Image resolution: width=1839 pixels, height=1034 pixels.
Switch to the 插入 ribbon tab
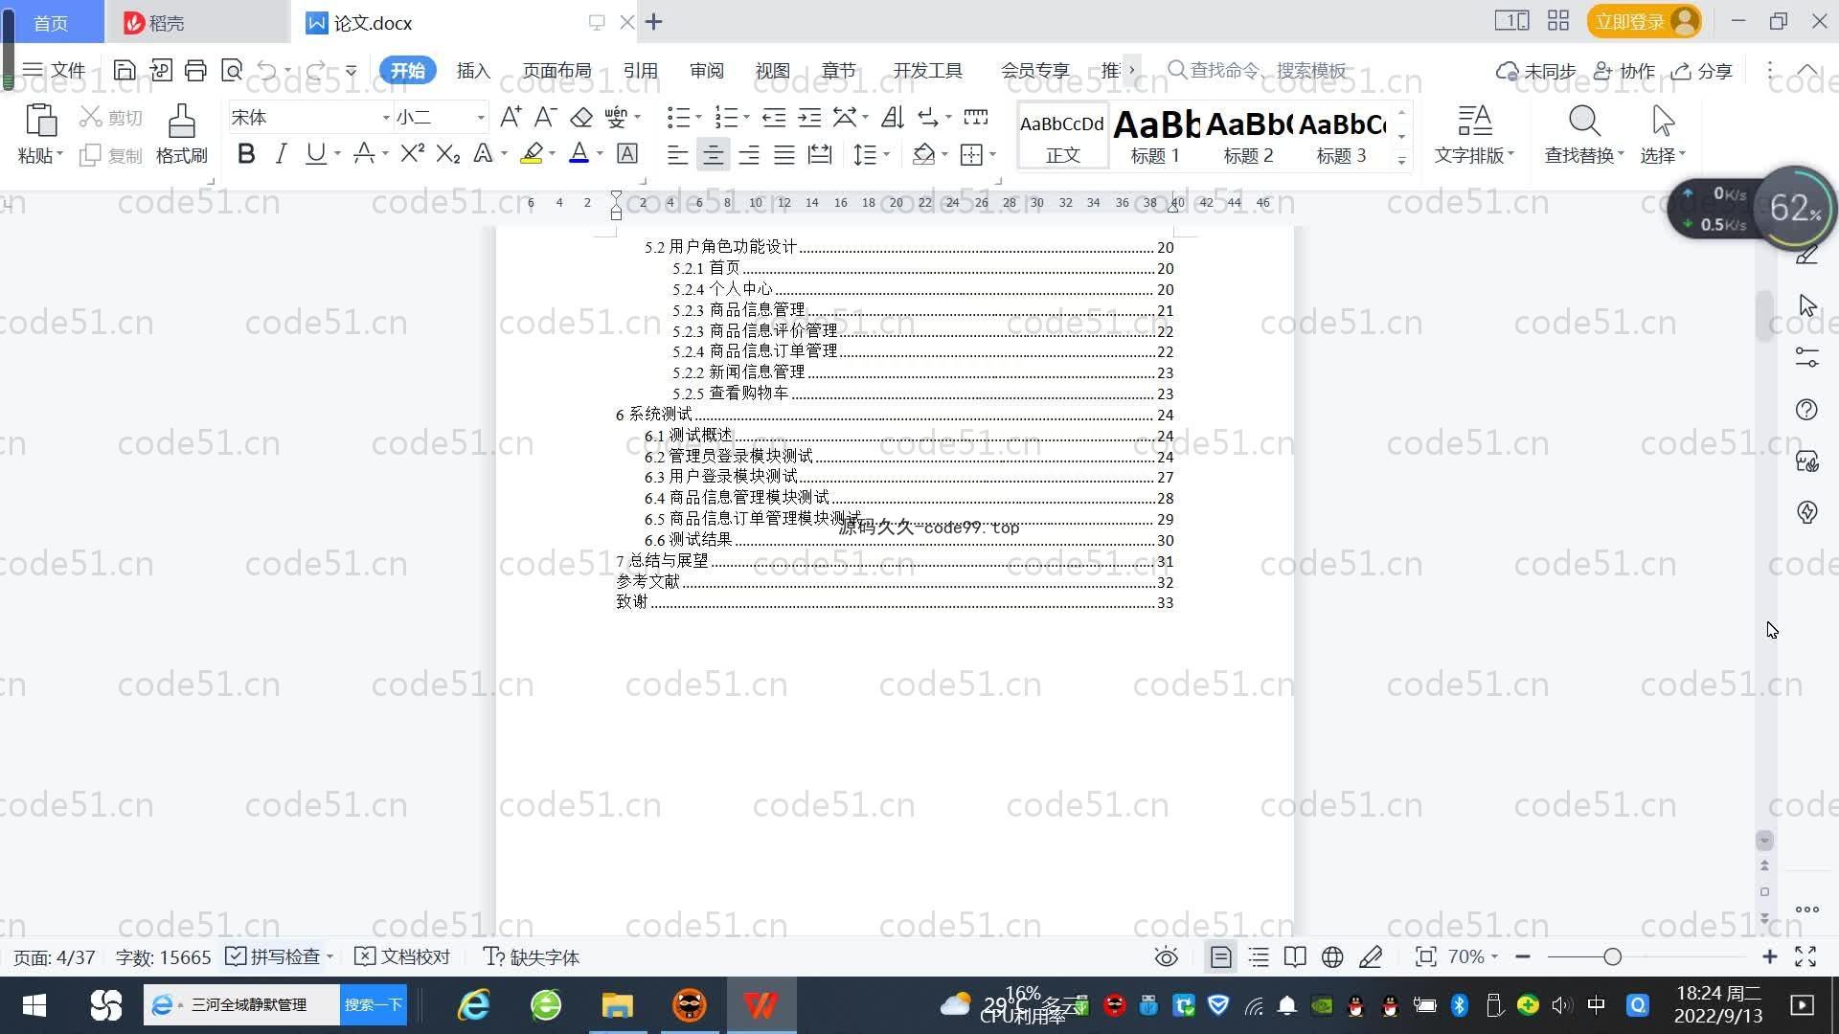[x=473, y=70]
